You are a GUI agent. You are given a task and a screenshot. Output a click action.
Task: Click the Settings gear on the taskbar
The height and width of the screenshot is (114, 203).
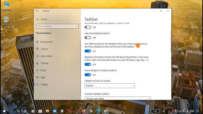105,111
